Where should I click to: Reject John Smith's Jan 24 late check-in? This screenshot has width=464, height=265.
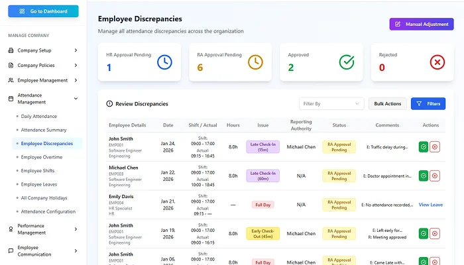435,147
